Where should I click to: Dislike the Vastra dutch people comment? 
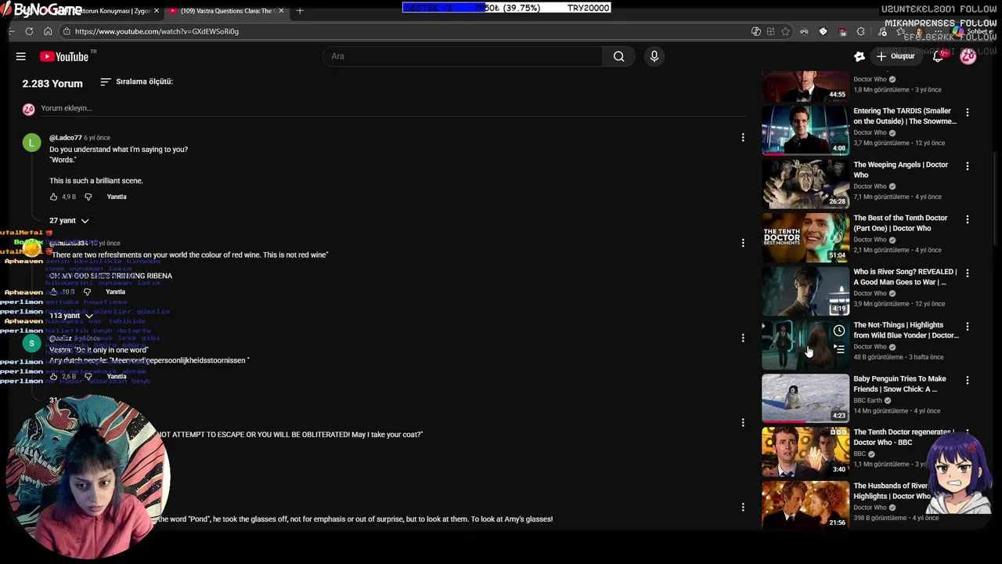tap(88, 377)
